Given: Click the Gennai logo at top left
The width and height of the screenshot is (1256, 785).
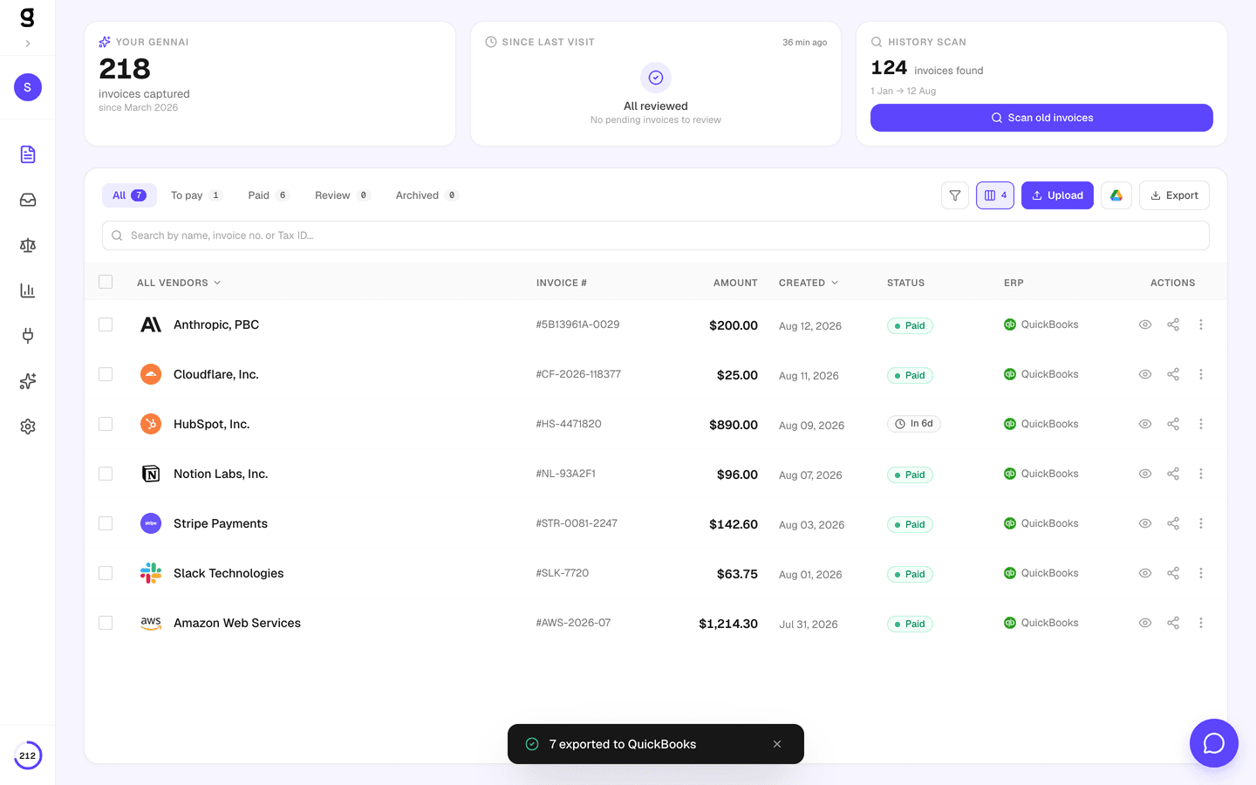Looking at the screenshot, I should [27, 17].
